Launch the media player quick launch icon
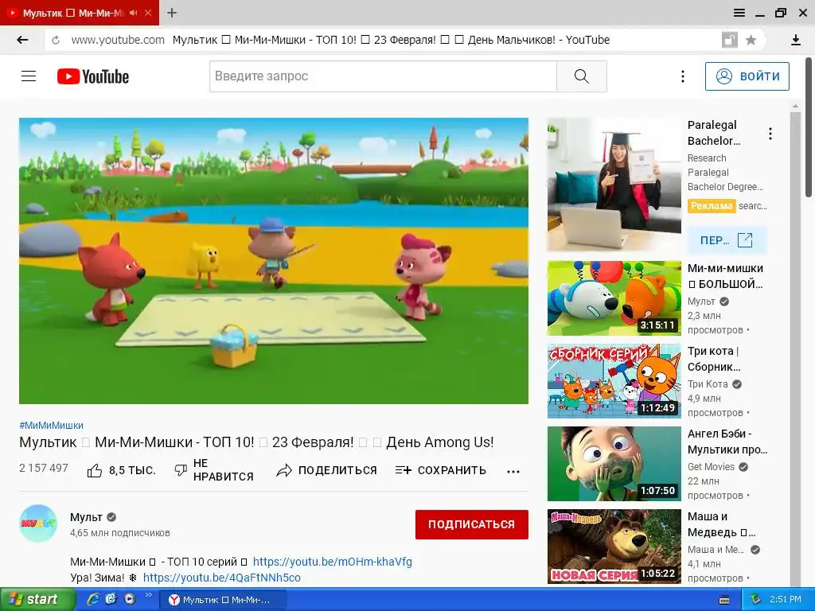 click(130, 600)
